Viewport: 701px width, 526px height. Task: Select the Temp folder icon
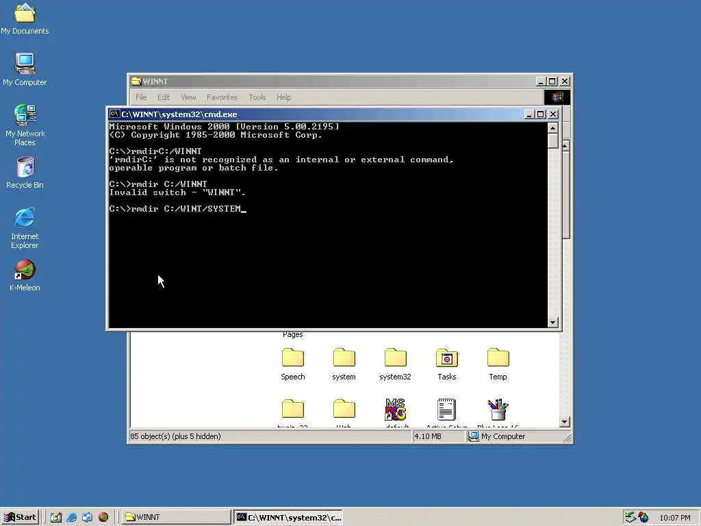coord(498,364)
